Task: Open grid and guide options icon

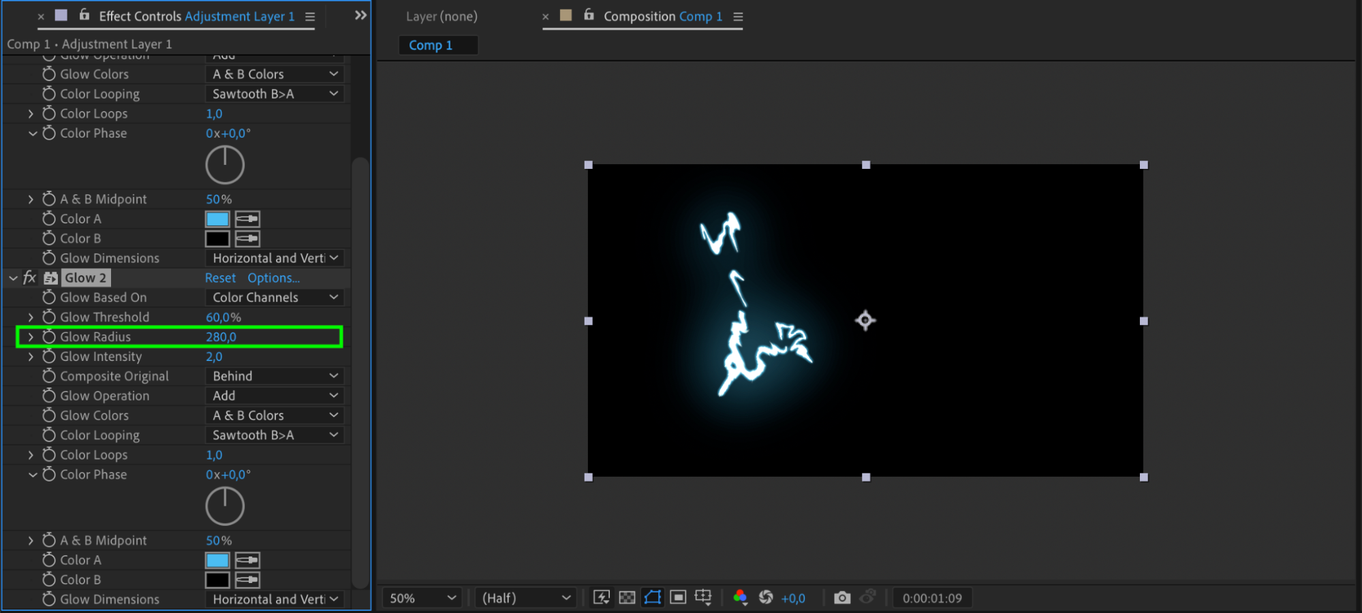Action: pos(703,597)
